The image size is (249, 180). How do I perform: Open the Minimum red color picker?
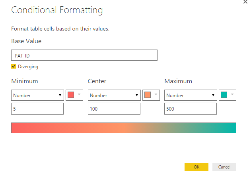pyautogui.click(x=74, y=95)
